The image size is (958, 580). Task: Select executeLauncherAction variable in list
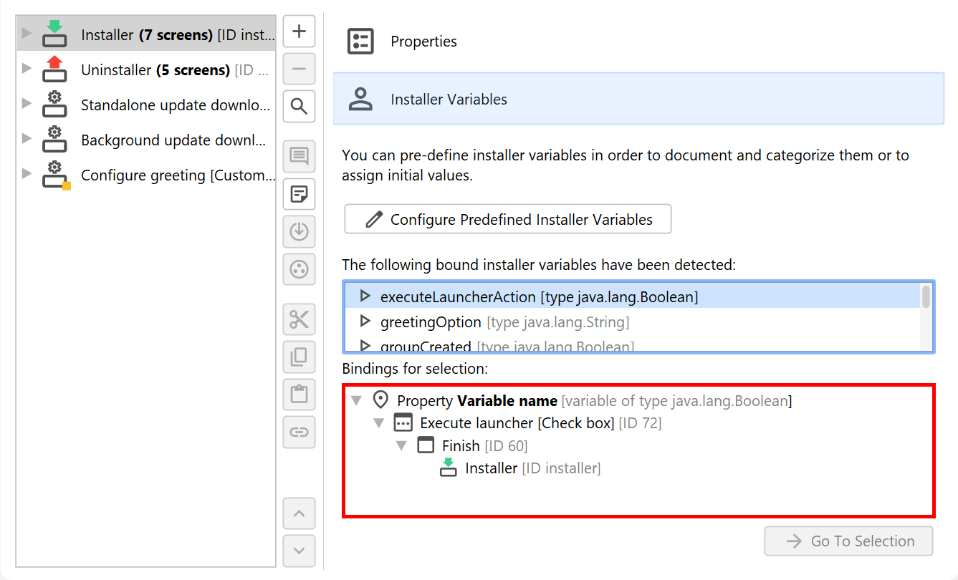pos(539,296)
